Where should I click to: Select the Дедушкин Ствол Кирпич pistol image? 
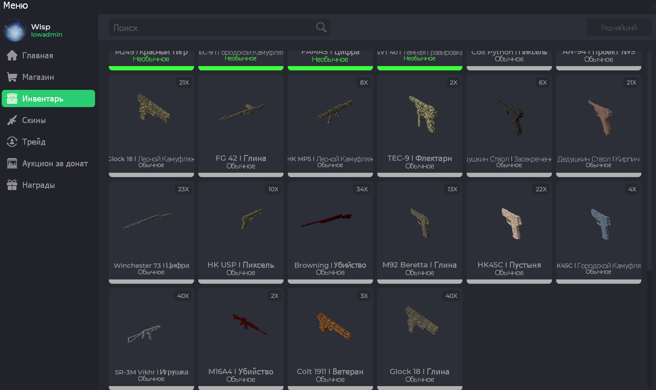pyautogui.click(x=601, y=117)
